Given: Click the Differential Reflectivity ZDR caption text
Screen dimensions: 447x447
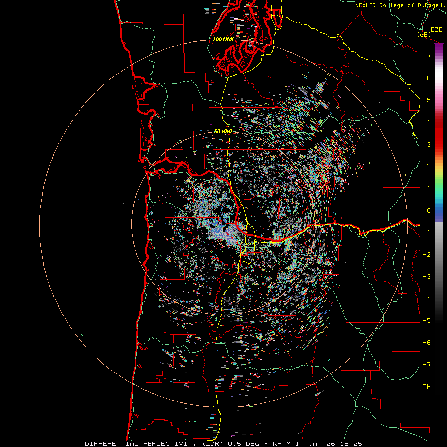Looking at the screenshot, I should click(223, 444).
